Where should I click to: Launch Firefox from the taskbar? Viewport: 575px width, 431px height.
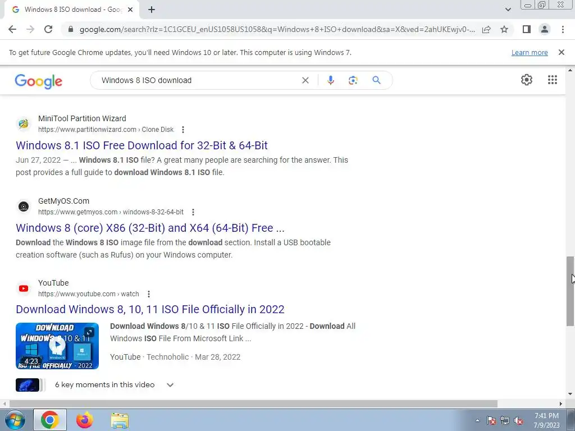click(x=85, y=420)
